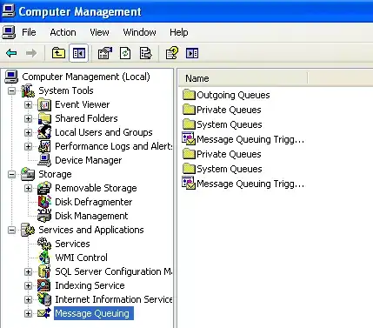Select the first System Queues folder
373x328 pixels.
223,124
